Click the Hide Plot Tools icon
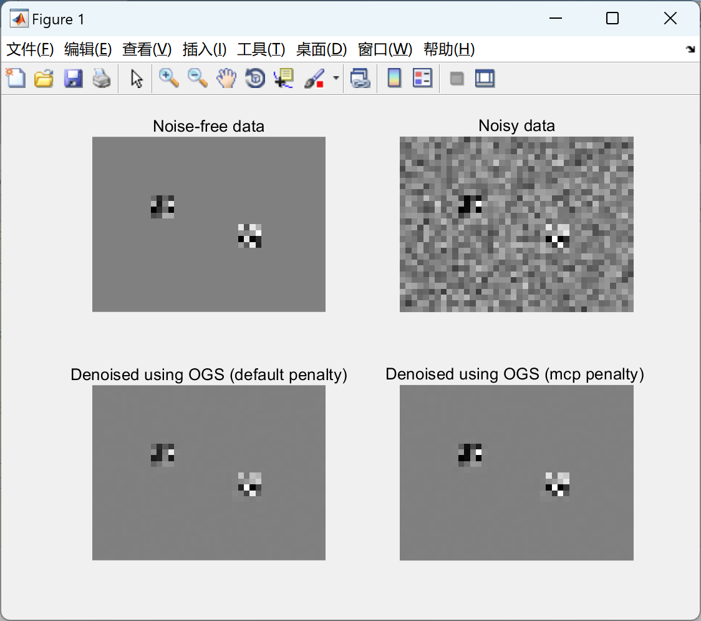This screenshot has height=621, width=701. [x=457, y=79]
